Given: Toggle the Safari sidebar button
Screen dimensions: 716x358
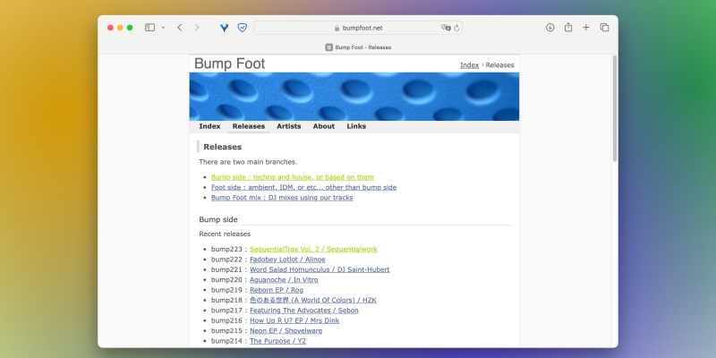Looking at the screenshot, I should pos(149,28).
